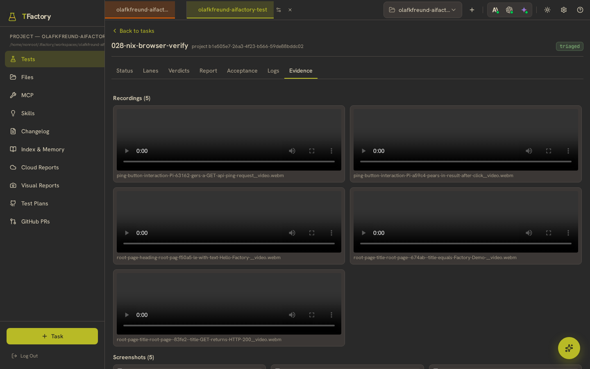Screen dimensions: 590x369
Task: Seek in GET-returns-HTTP-200 video progress bar
Action: [x=229, y=326]
